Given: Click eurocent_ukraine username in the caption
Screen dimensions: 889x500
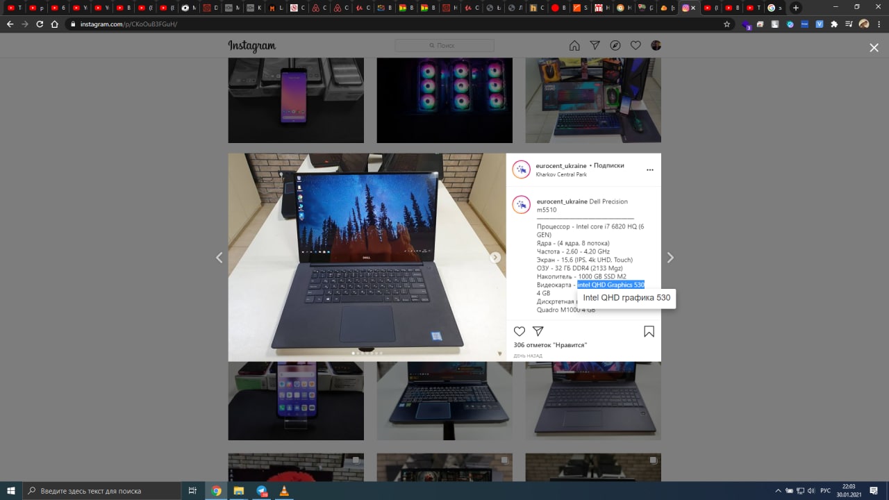Looking at the screenshot, I should coord(562,201).
